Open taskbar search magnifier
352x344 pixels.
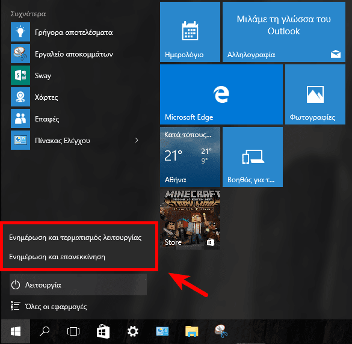point(44,331)
